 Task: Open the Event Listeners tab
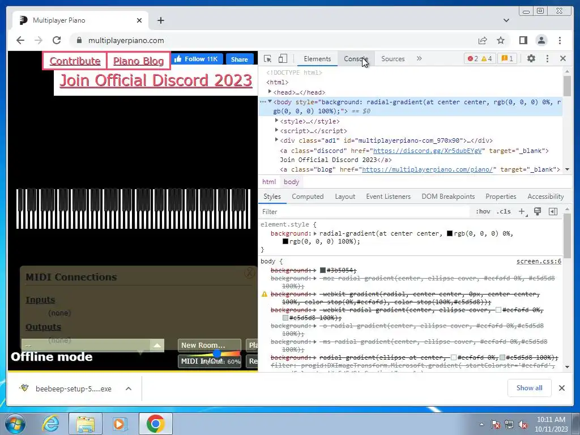click(388, 197)
